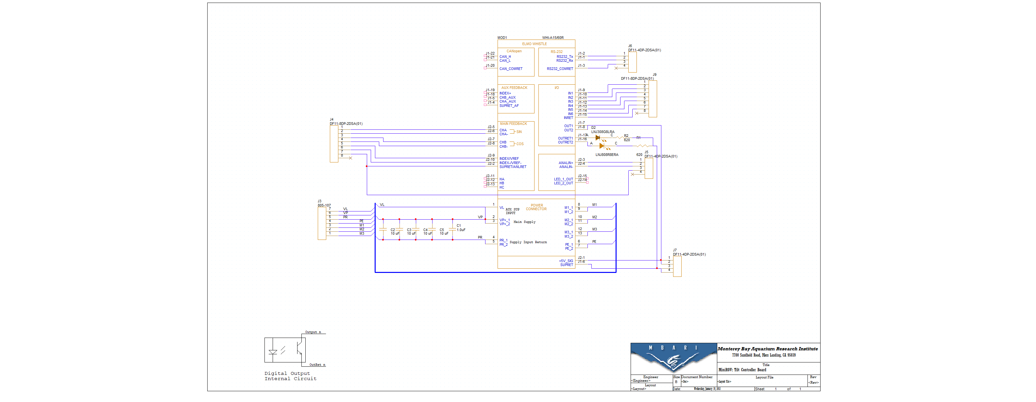Select the optocoupler digital output circuit diagram
This screenshot has width=1036, height=402.
click(285, 350)
